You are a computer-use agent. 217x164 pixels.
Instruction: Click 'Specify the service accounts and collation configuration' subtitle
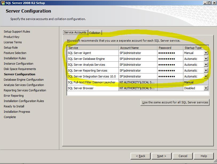(x=48, y=19)
